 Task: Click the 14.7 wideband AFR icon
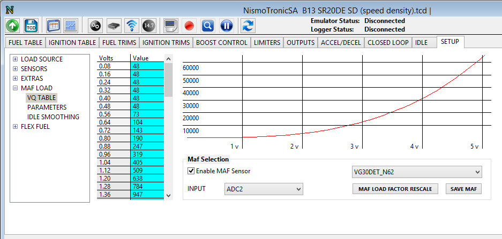point(149,25)
